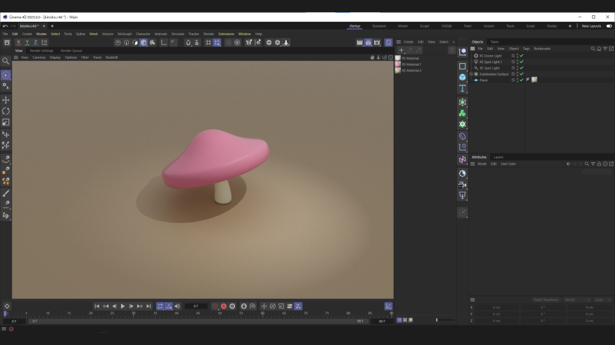Click the Points mode icon
This screenshot has height=345, width=615.
[x=118, y=42]
